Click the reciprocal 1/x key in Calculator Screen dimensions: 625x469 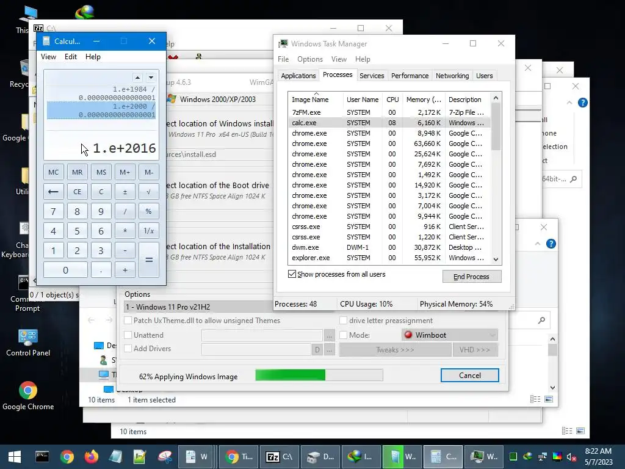tap(149, 231)
